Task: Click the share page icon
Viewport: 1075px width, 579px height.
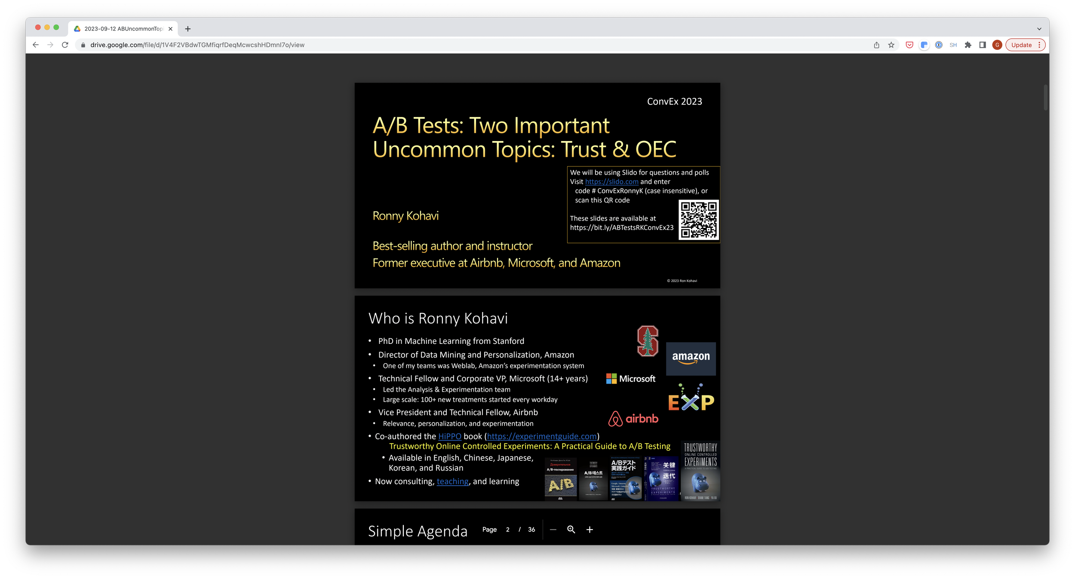Action: tap(876, 45)
